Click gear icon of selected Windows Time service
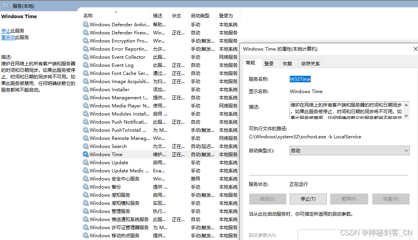Viewport: 418px width, 240px height. point(86,154)
